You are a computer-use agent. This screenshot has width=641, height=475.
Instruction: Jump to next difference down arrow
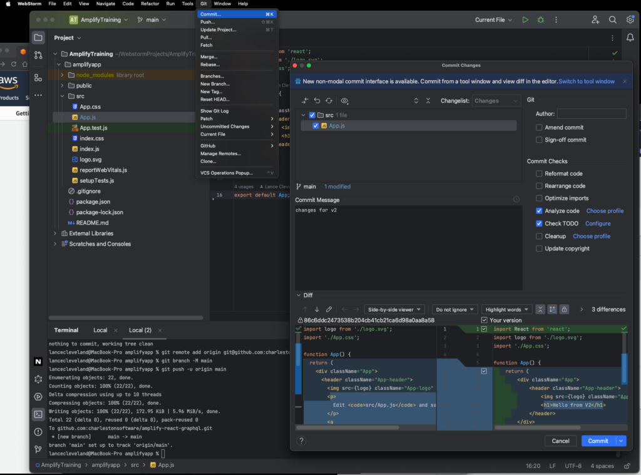pyautogui.click(x=317, y=309)
